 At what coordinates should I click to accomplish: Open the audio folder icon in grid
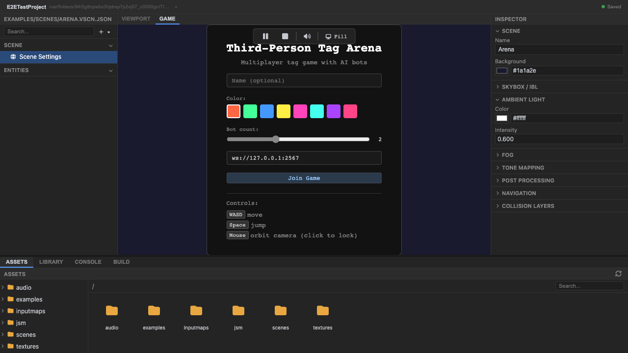click(112, 310)
